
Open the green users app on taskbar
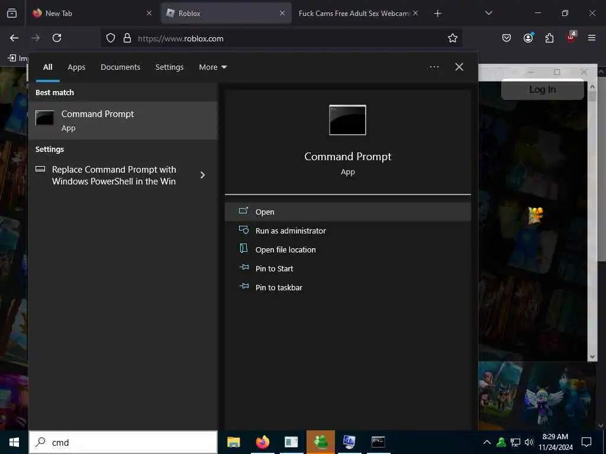(x=320, y=442)
